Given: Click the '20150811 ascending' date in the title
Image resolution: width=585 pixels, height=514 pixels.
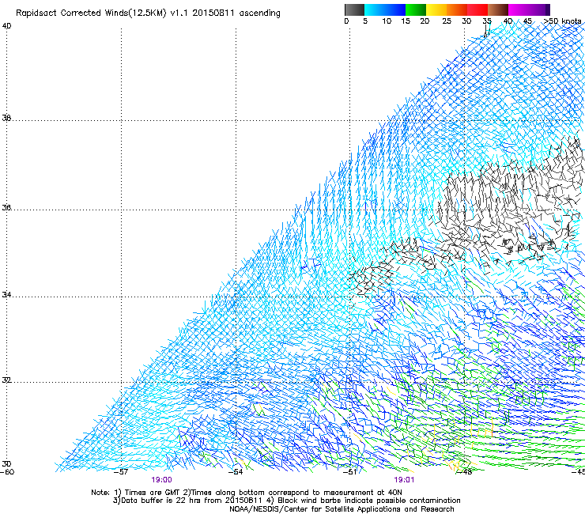Looking at the screenshot, I should (x=236, y=13).
